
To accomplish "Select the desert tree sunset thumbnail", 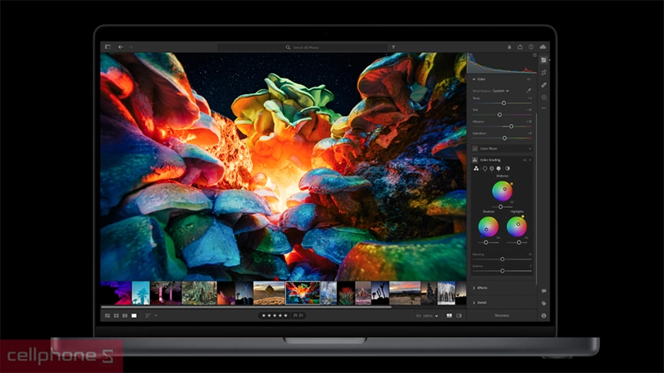I will pyautogui.click(x=269, y=293).
